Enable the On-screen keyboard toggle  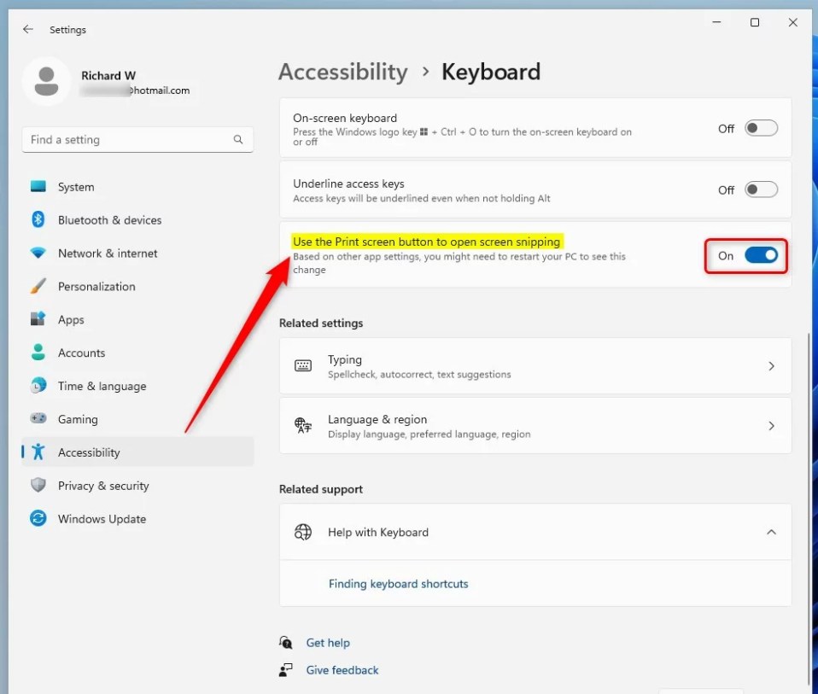(x=760, y=127)
